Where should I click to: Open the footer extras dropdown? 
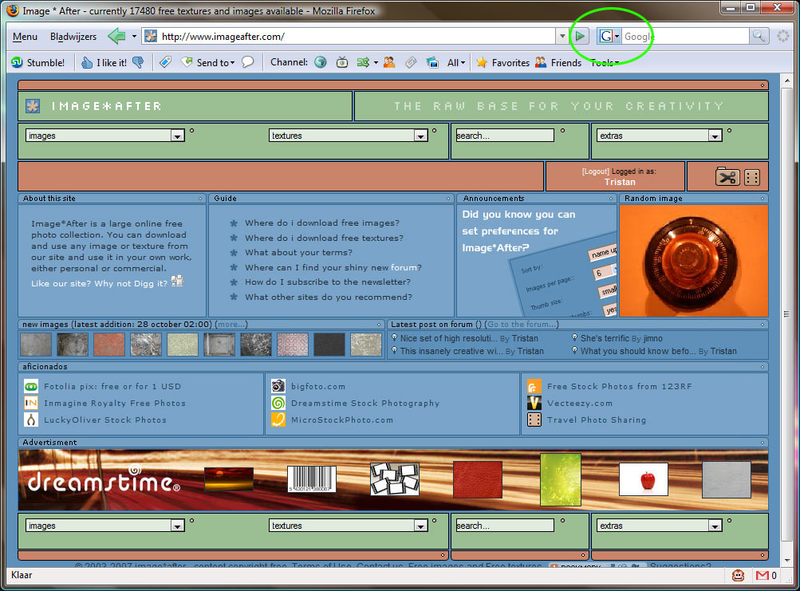pos(659,525)
